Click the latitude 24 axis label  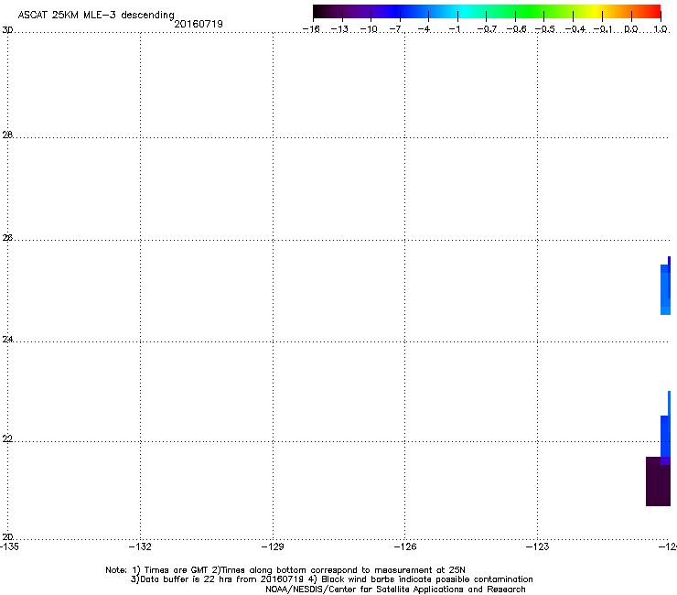(x=7, y=340)
